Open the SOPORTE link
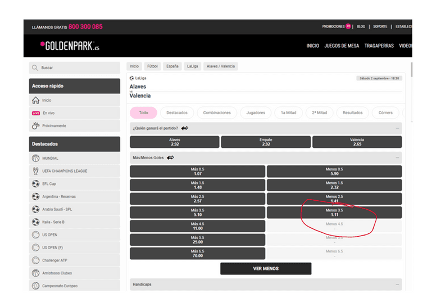This screenshot has height=298, width=427. 380,26
